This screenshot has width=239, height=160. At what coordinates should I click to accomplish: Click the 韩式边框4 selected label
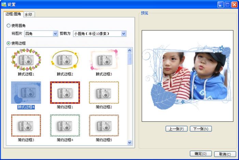pyautogui.click(x=26, y=107)
